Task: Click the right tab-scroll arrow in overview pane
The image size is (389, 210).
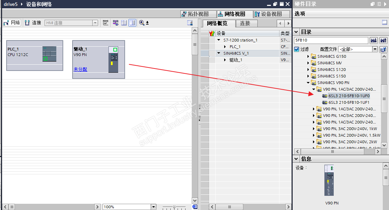Action: [x=288, y=24]
